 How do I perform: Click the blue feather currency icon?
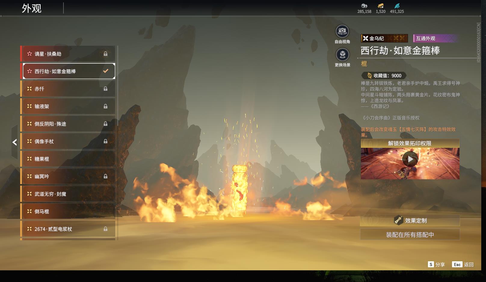pyautogui.click(x=397, y=6)
